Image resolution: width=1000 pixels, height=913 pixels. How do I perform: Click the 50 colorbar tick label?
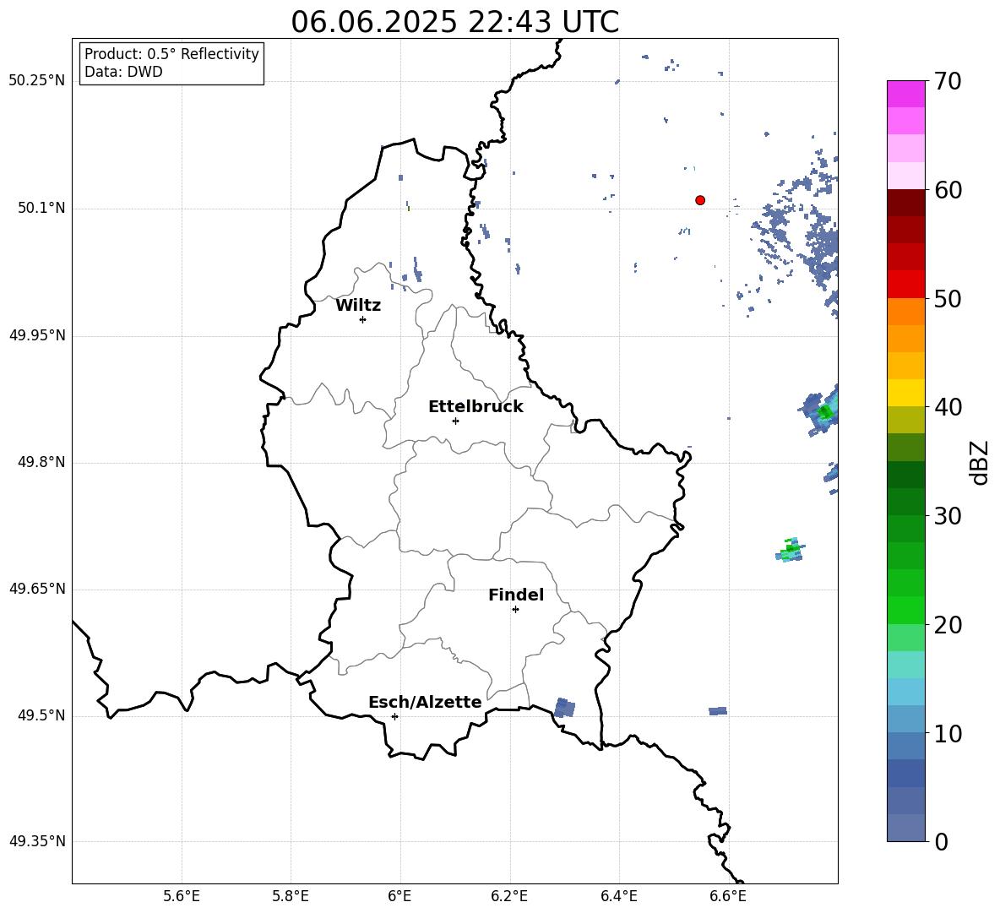pyautogui.click(x=947, y=298)
